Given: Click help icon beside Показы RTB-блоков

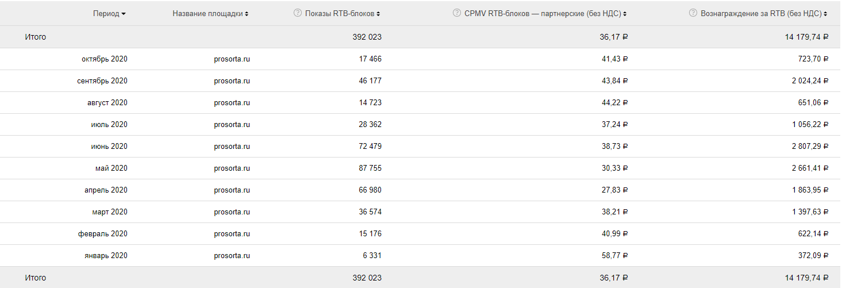Looking at the screenshot, I should tap(297, 13).
